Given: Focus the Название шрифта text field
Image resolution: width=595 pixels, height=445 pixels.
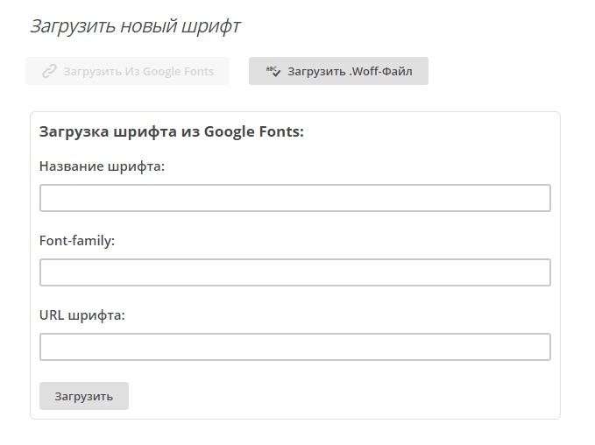Looking at the screenshot, I should (294, 198).
